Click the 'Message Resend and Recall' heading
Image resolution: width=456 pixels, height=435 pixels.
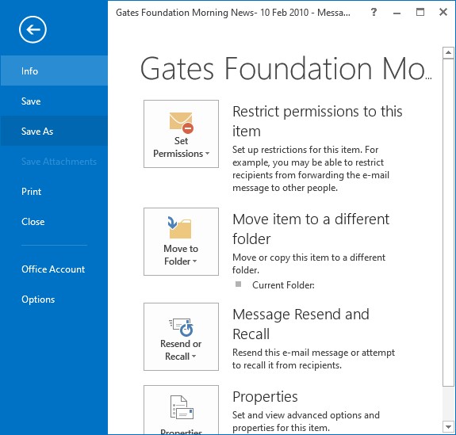tap(301, 324)
